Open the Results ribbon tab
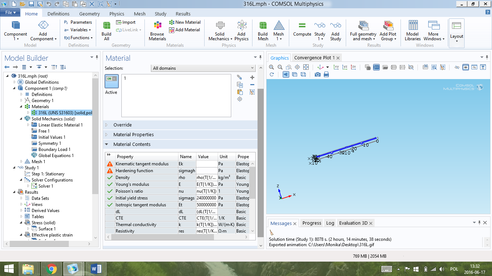 click(183, 14)
